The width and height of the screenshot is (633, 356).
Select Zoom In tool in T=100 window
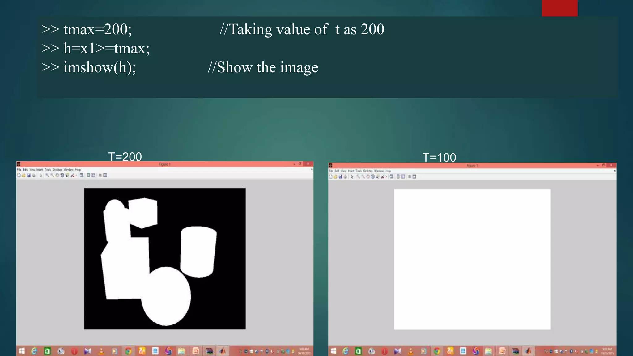tap(358, 176)
